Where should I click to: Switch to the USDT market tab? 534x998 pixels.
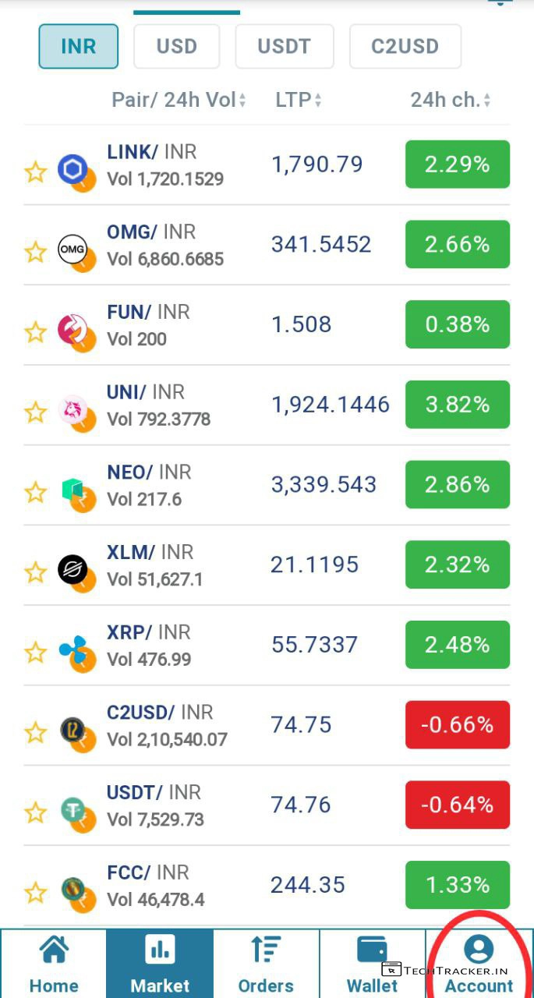coord(284,46)
